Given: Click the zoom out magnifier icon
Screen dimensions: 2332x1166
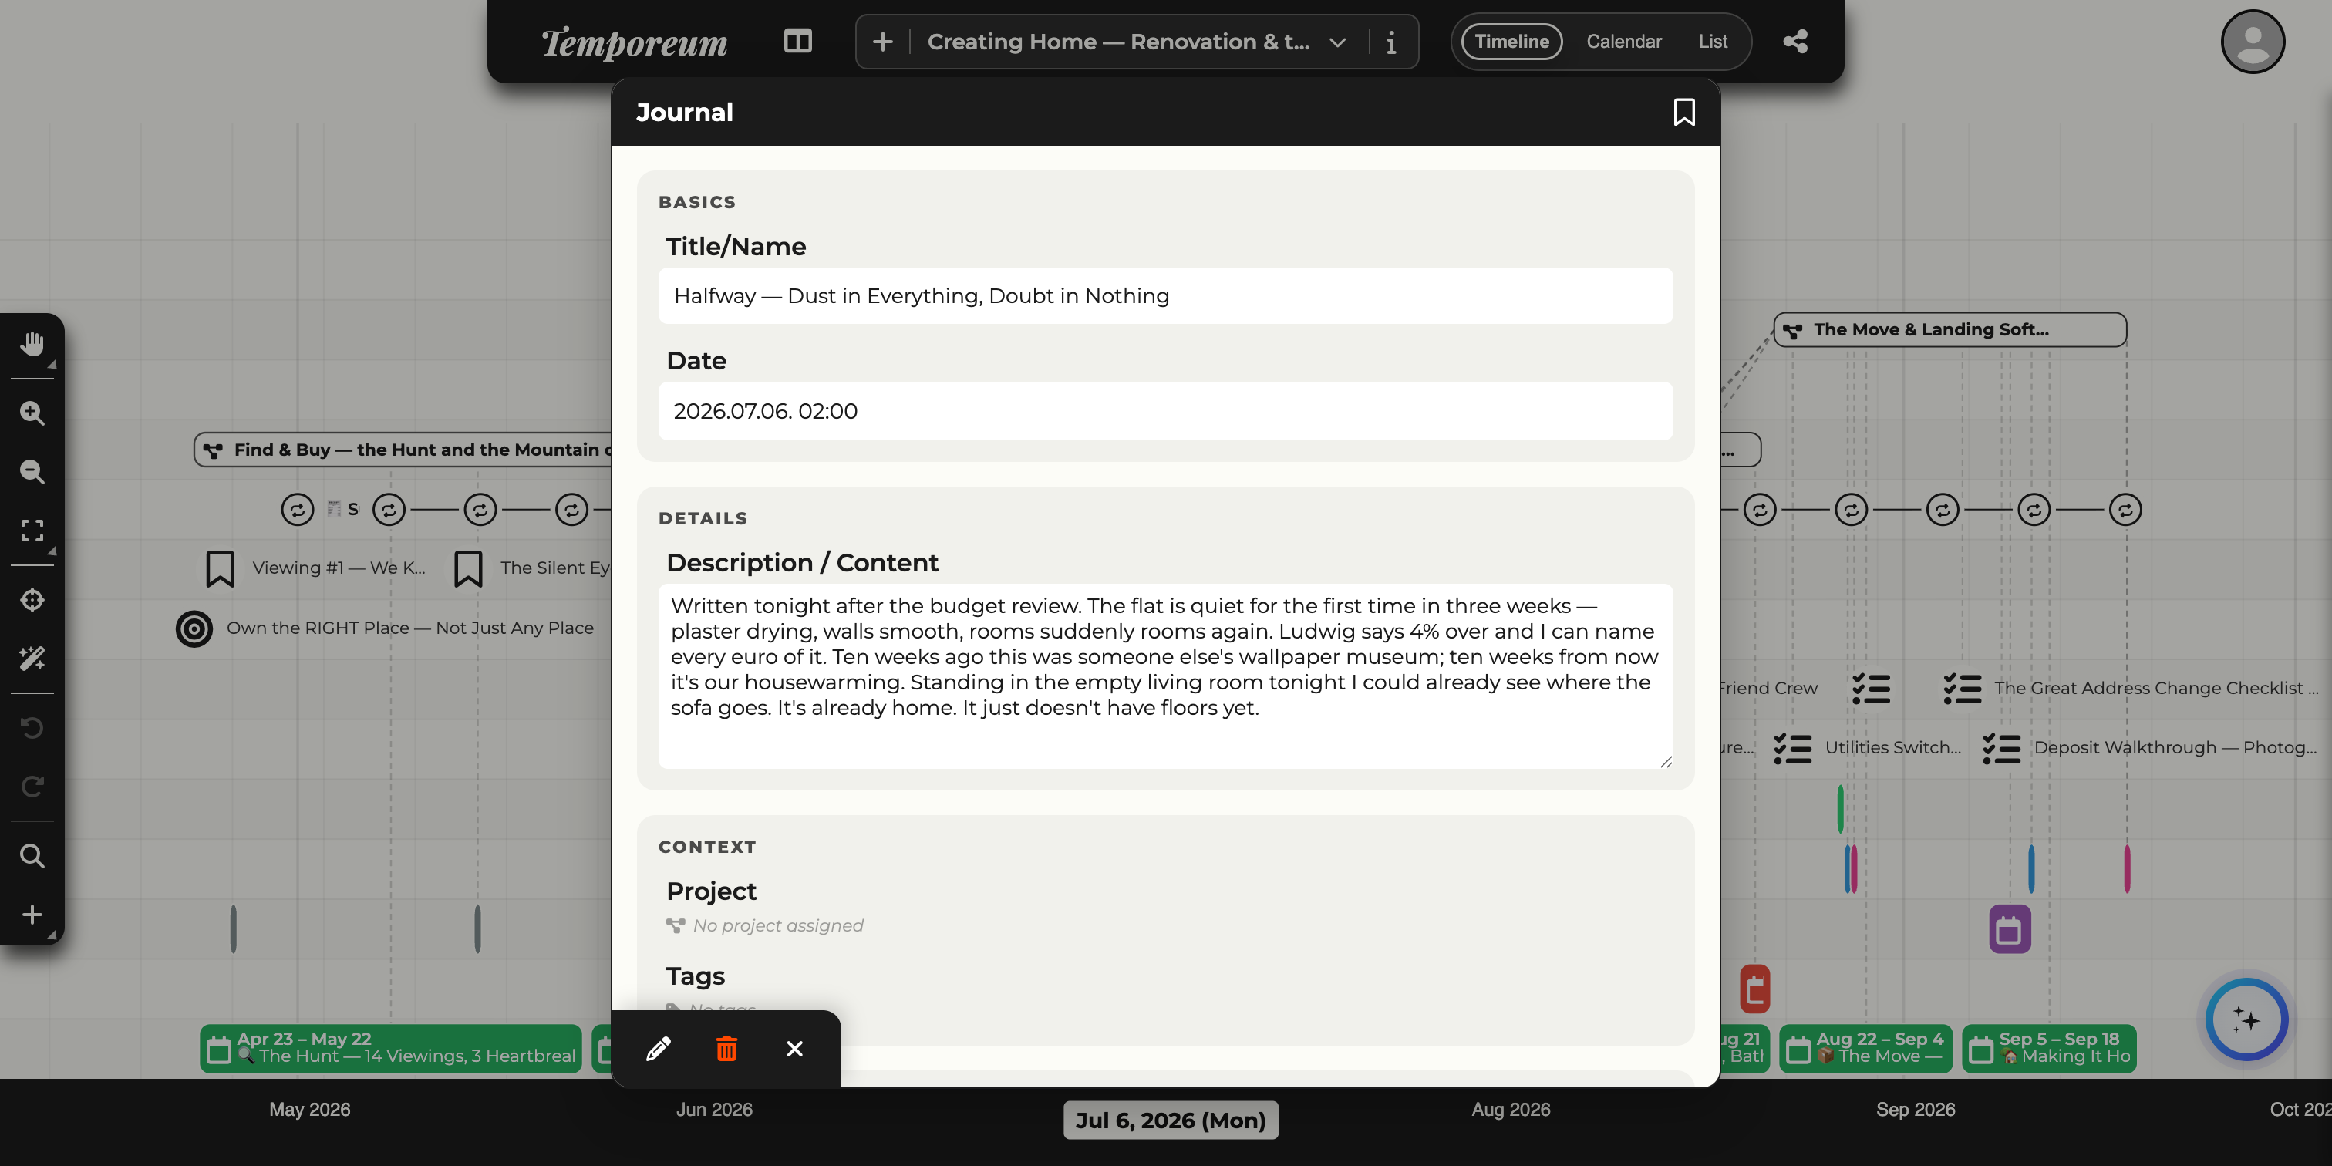Looking at the screenshot, I should (32, 472).
